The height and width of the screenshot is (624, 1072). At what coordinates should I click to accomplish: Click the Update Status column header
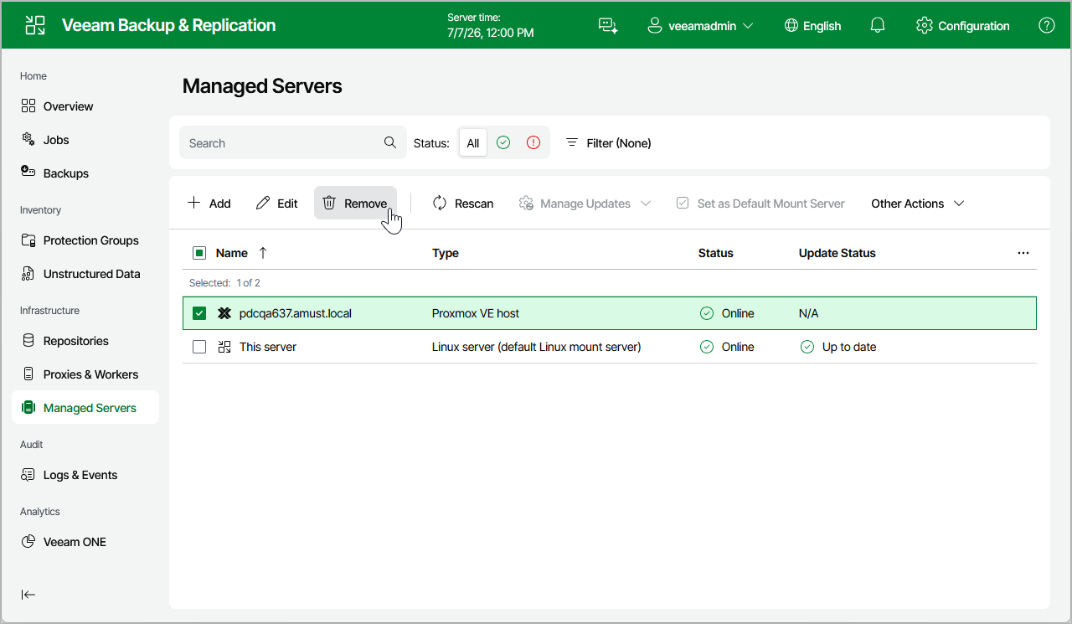tap(837, 253)
